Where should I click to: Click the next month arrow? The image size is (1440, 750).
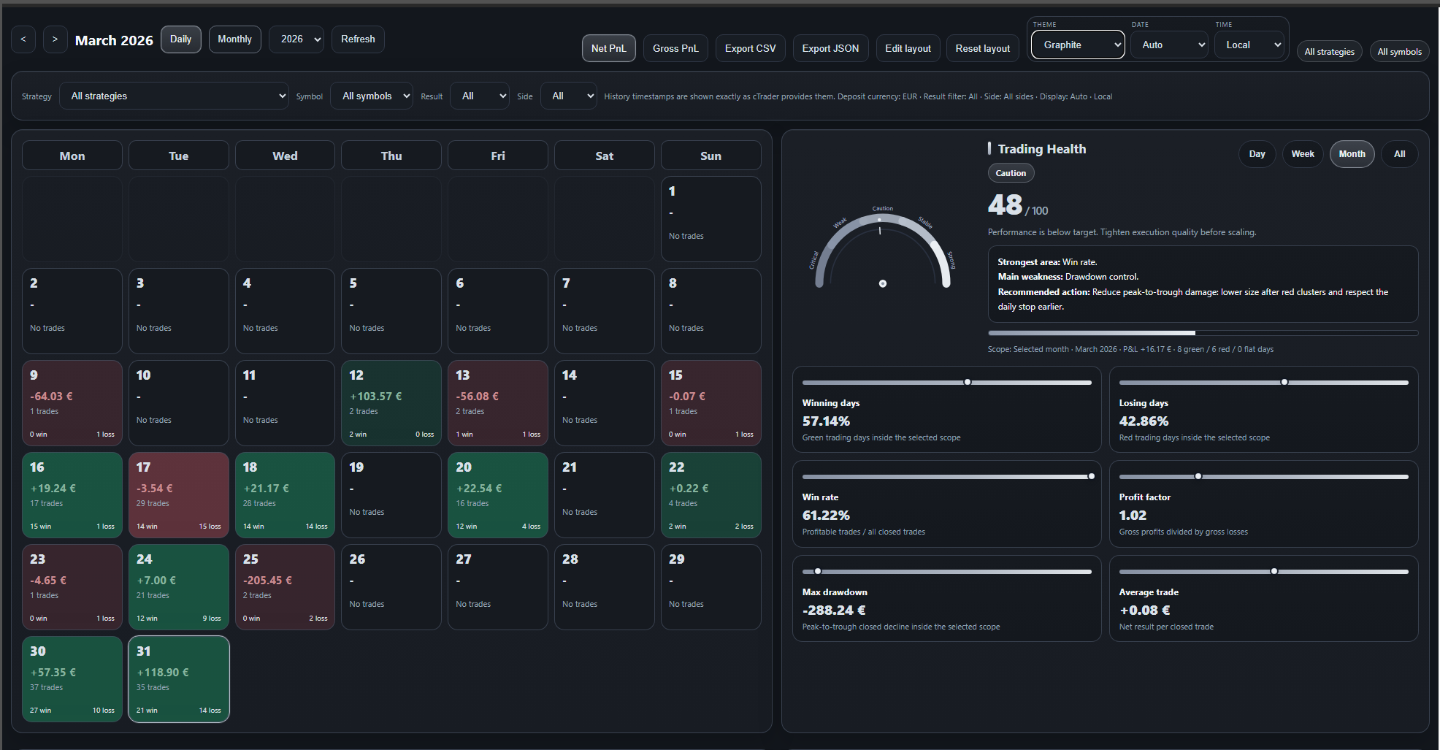coord(54,39)
